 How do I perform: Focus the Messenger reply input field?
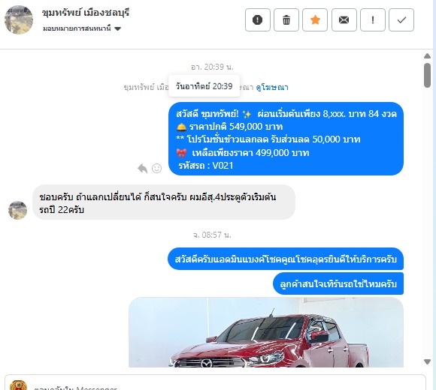[215, 384]
